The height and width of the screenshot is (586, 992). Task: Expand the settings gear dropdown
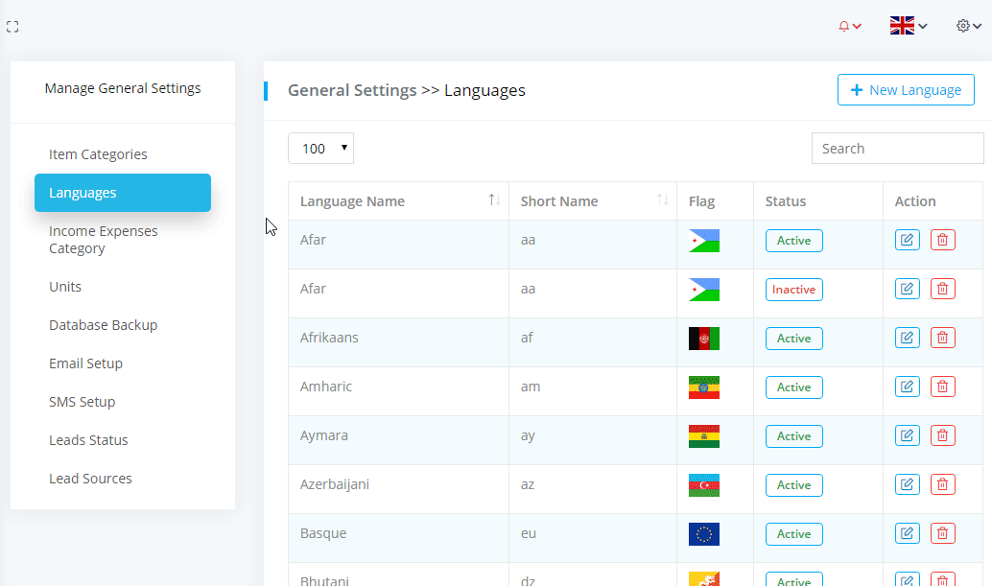click(968, 26)
